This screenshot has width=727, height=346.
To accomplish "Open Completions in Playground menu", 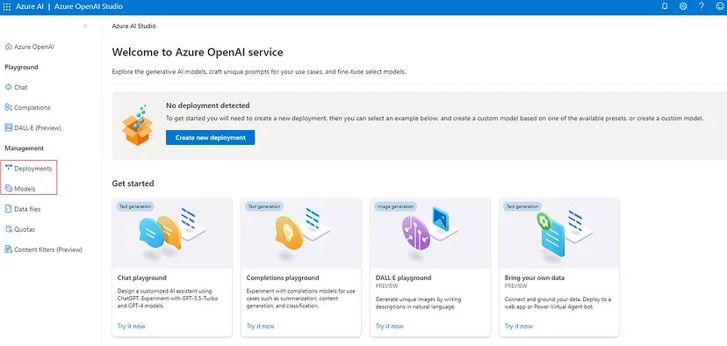I will (x=32, y=108).
